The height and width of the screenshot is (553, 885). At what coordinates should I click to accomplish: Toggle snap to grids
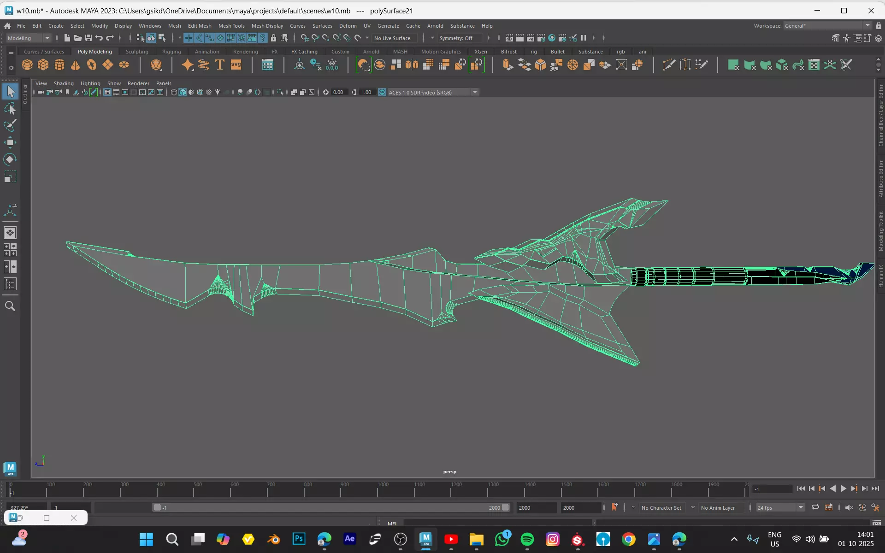(x=305, y=38)
